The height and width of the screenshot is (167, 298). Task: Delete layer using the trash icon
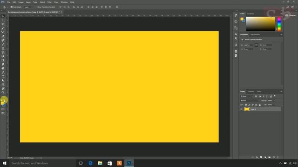[x=278, y=157]
